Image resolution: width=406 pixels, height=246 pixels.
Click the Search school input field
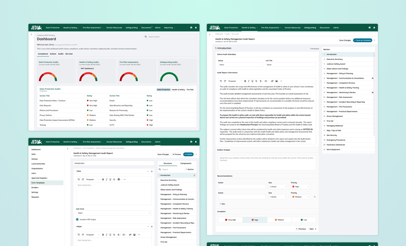[x=170, y=37]
